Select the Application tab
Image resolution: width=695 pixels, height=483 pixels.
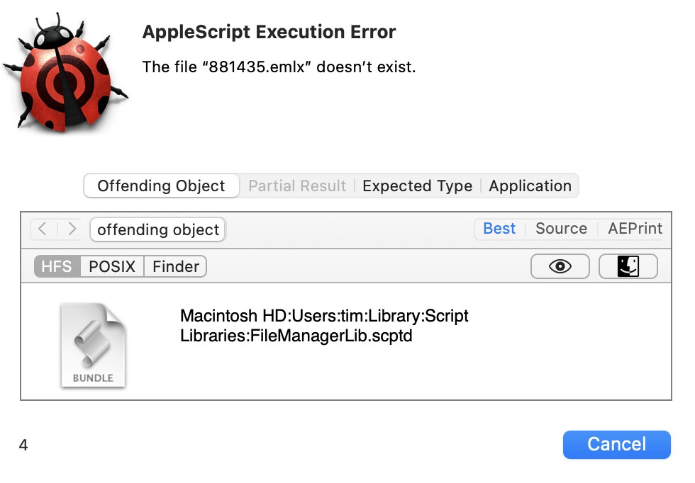[530, 186]
